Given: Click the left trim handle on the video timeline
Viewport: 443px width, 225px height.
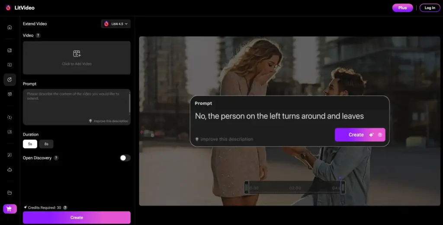Looking at the screenshot, I should point(246,187).
